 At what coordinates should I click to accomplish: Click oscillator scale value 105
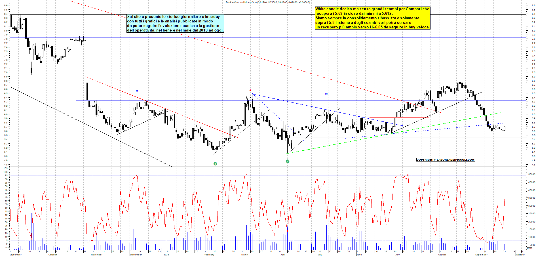point(6,168)
